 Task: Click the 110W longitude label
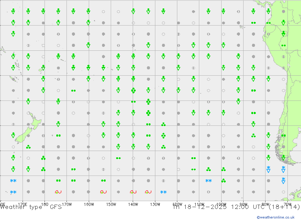pos(199,204)
